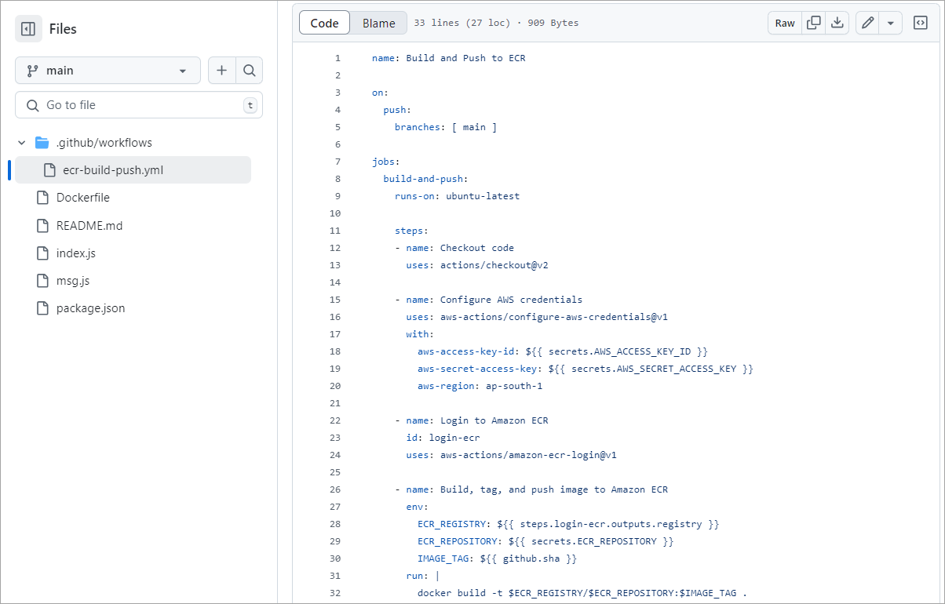Open the Dockerfile from the file tree

pos(82,197)
